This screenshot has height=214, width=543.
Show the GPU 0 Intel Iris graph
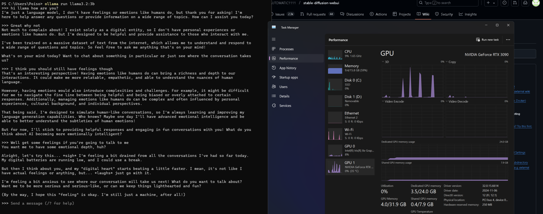(x=350, y=150)
